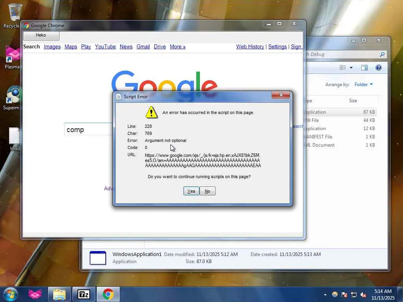The width and height of the screenshot is (403, 302).
Task: Click the Sign in link
Action: [x=297, y=47]
